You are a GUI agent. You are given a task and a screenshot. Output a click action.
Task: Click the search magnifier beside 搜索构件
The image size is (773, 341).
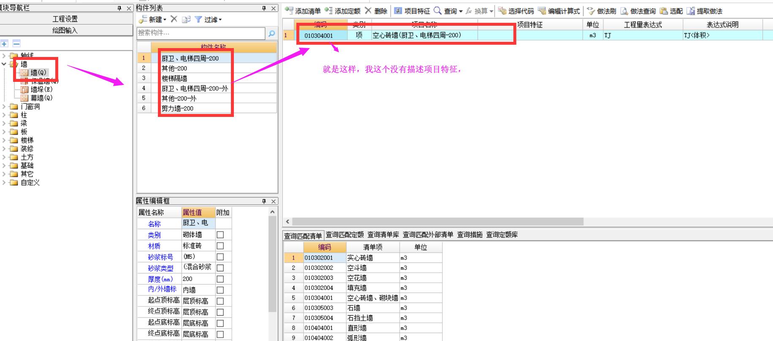pyautogui.click(x=271, y=33)
